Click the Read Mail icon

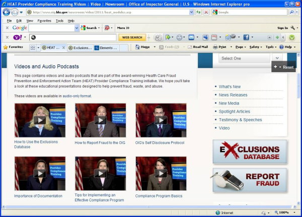(197, 47)
